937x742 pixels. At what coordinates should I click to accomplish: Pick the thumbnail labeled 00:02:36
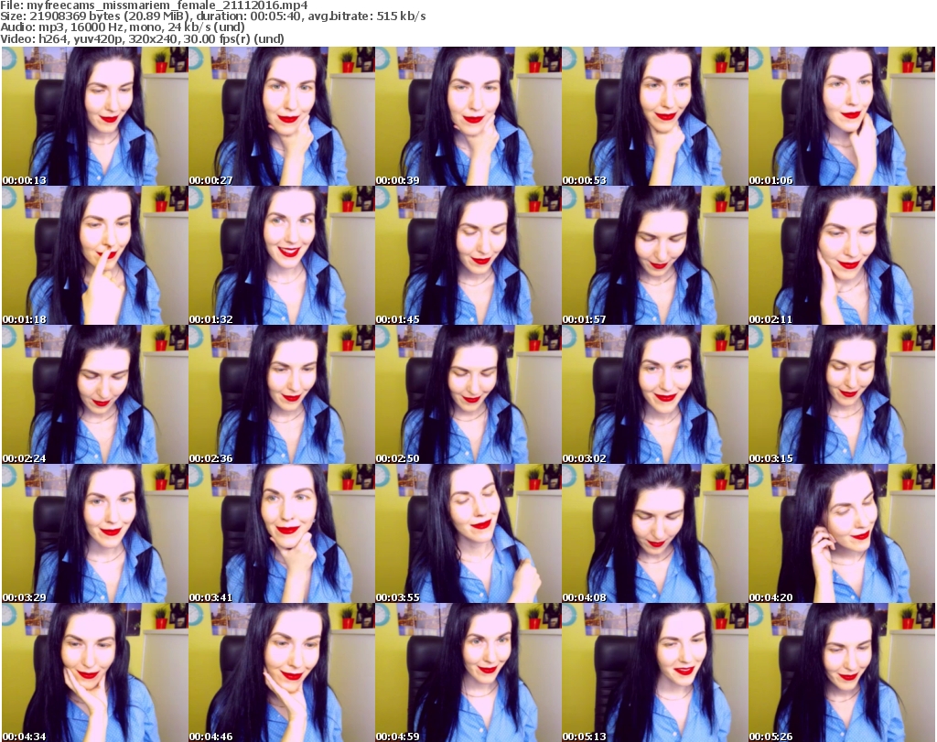click(282, 394)
